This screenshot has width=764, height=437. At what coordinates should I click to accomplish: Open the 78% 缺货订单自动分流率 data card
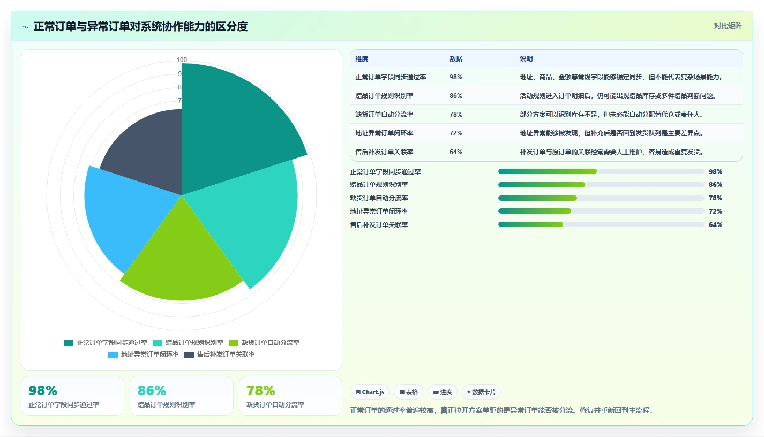290,396
